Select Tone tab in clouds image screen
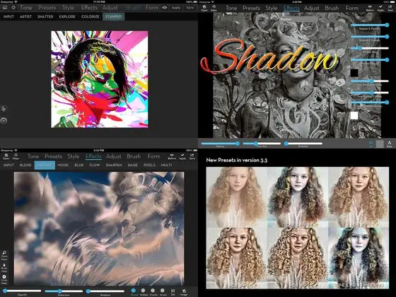The width and height of the screenshot is (396, 297). [33, 156]
